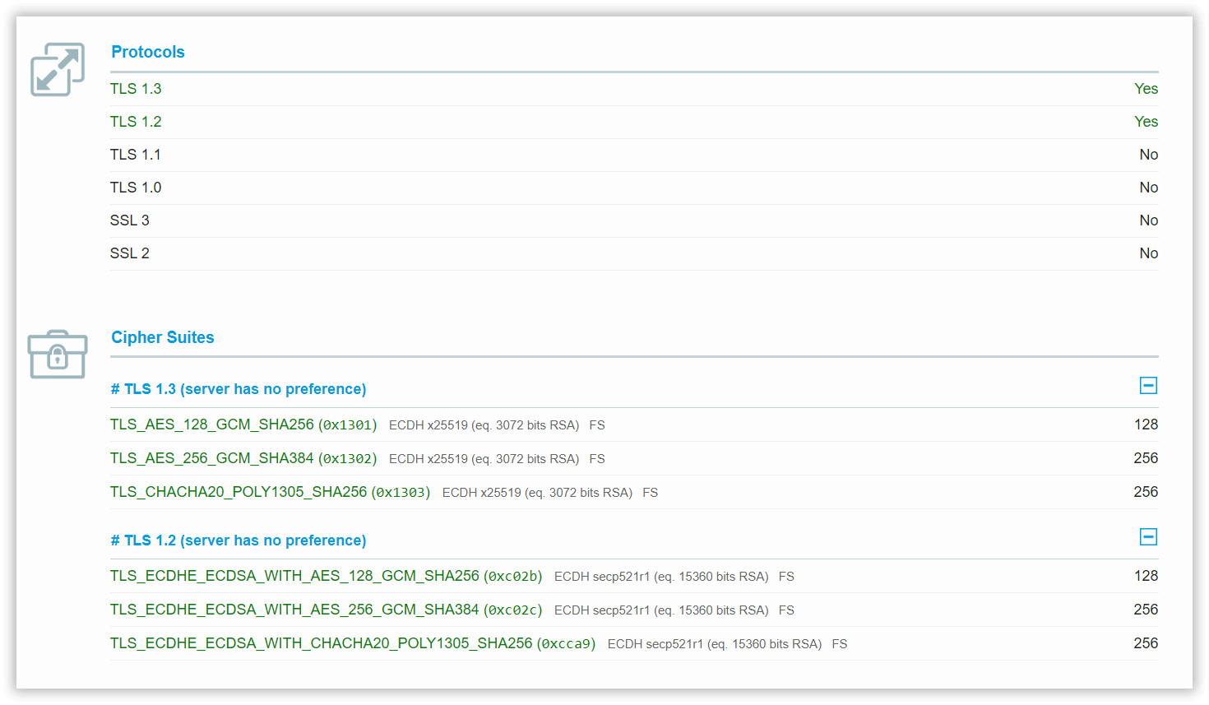Select the SSL 3 protocol row label
The image size is (1209, 705).
click(x=130, y=220)
